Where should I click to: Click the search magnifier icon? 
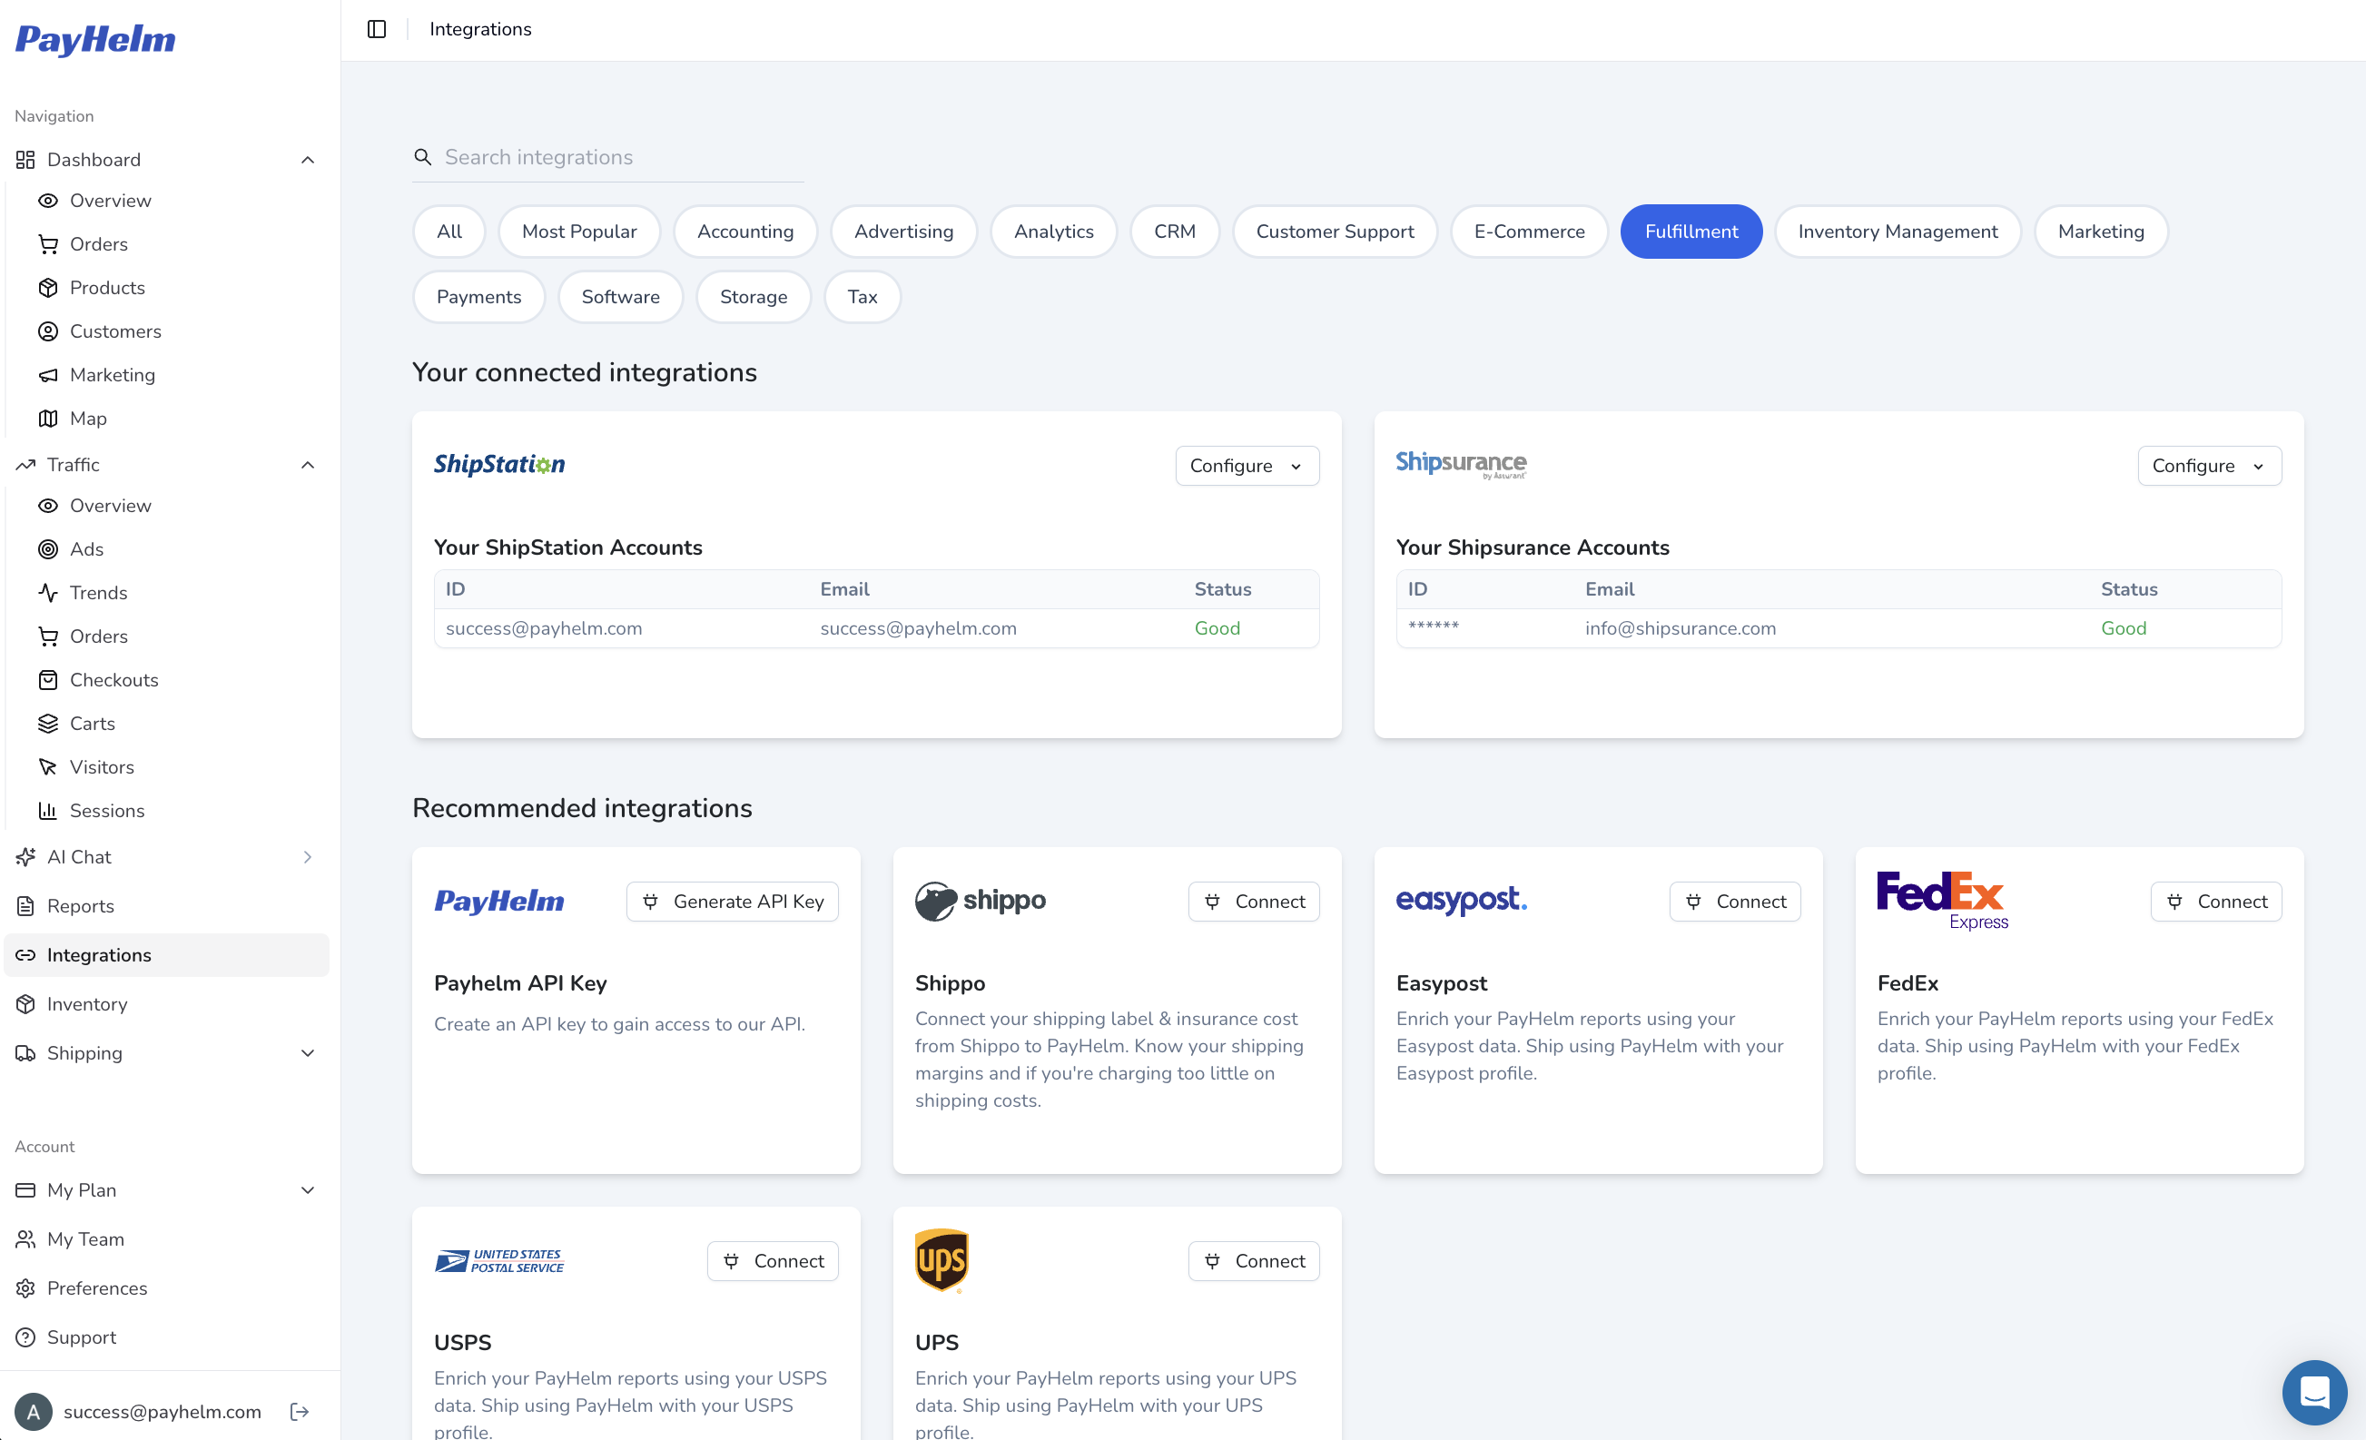point(422,156)
